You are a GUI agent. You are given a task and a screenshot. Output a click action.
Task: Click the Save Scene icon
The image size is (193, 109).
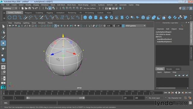pyautogui.click(x=30, y=8)
